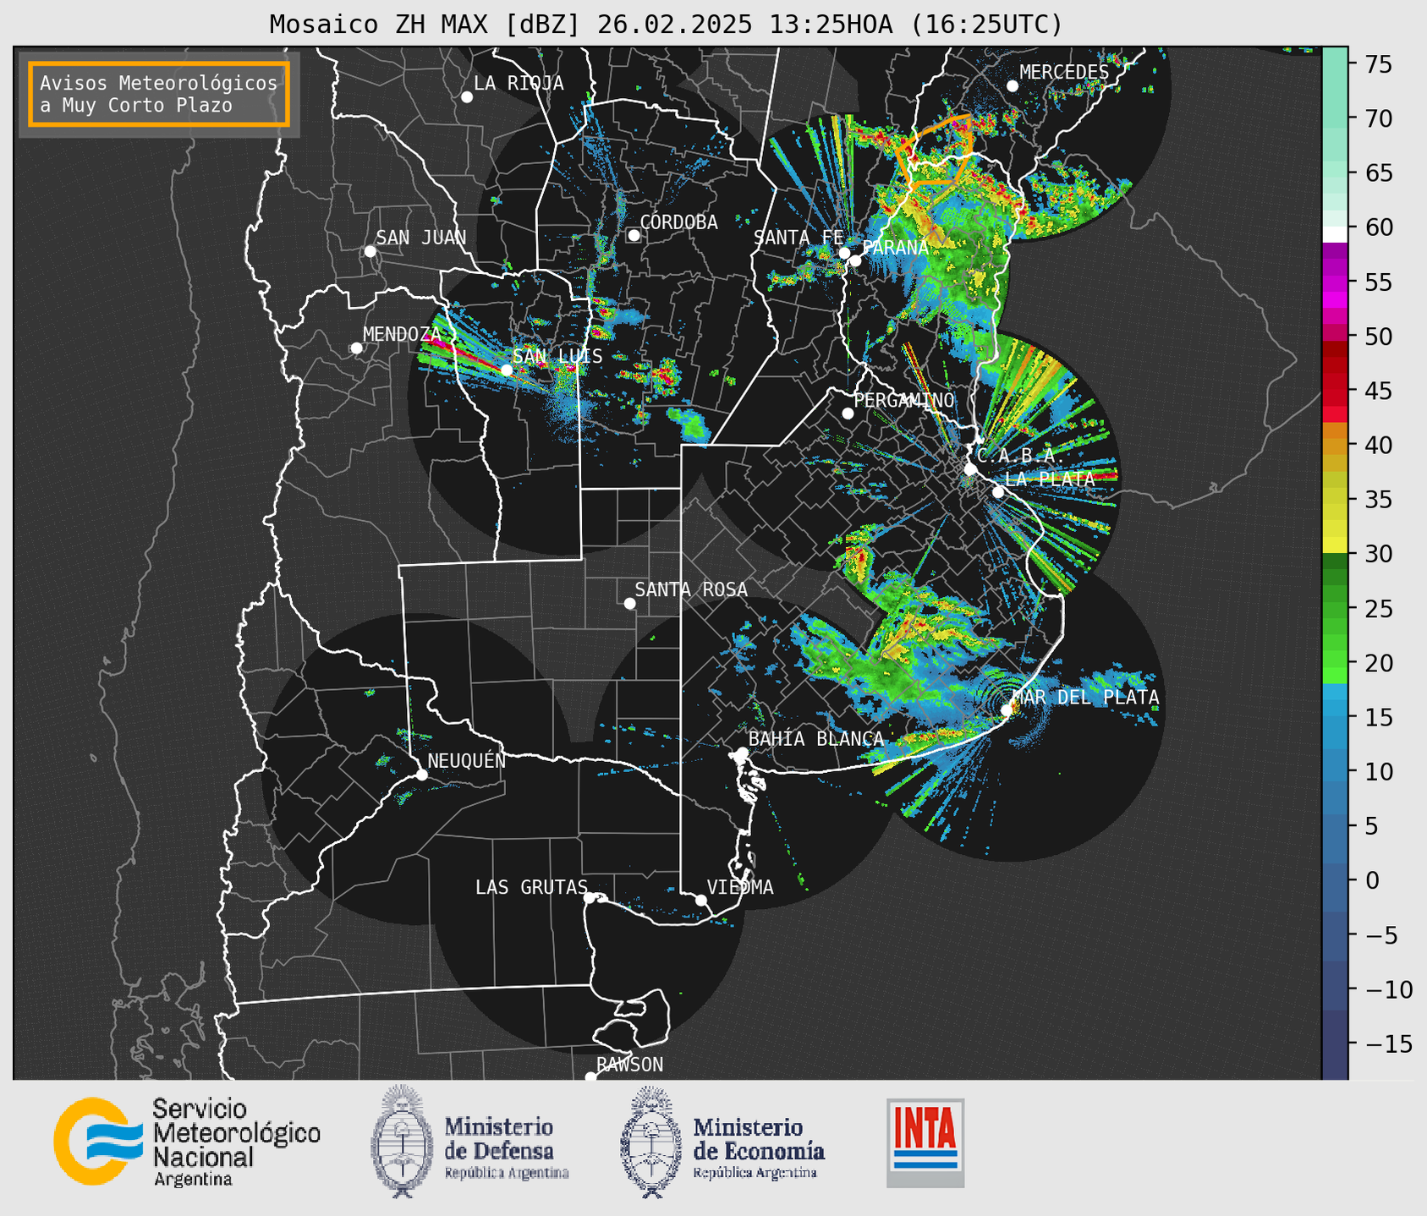
Task: Click the white city dot for Viedma
Action: [701, 900]
